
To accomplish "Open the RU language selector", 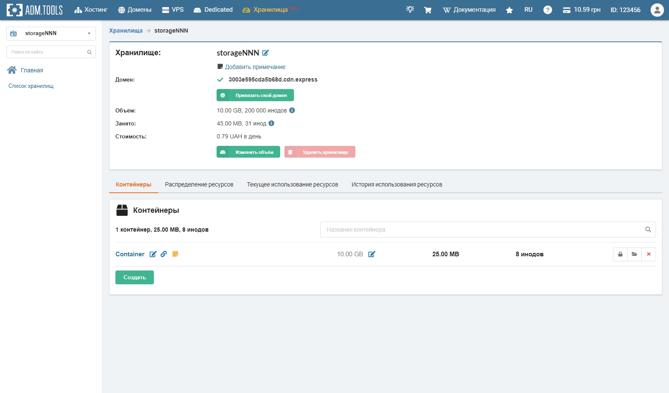I will (x=529, y=10).
